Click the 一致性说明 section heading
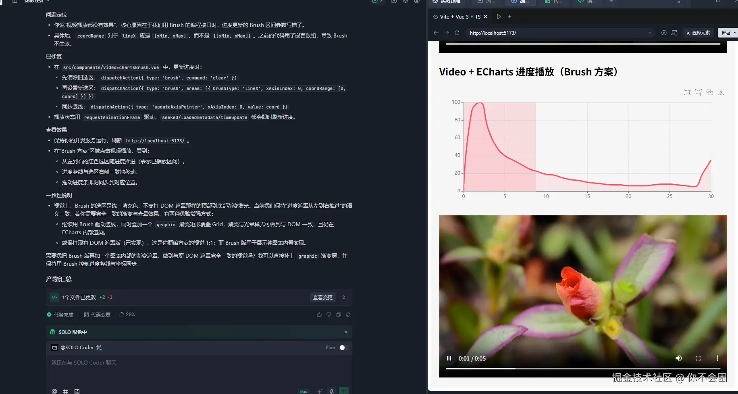Screen dimensions: 738x394 (59, 195)
